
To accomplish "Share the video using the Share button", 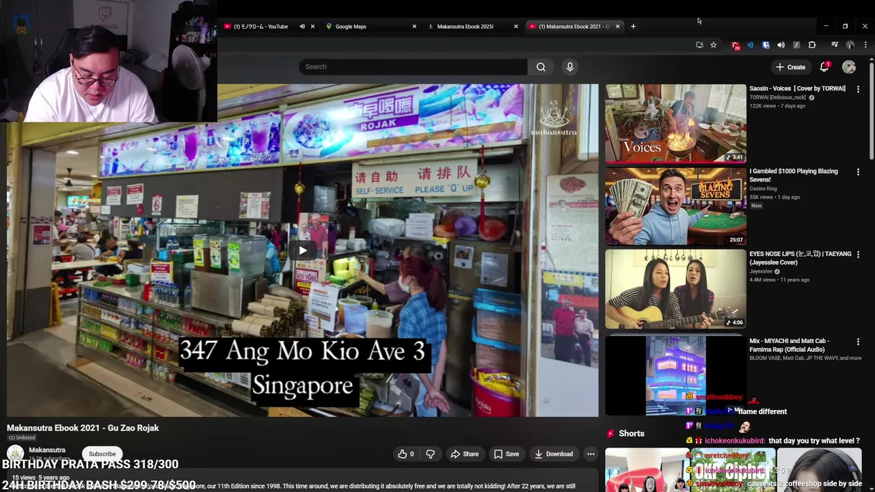I will 464,454.
